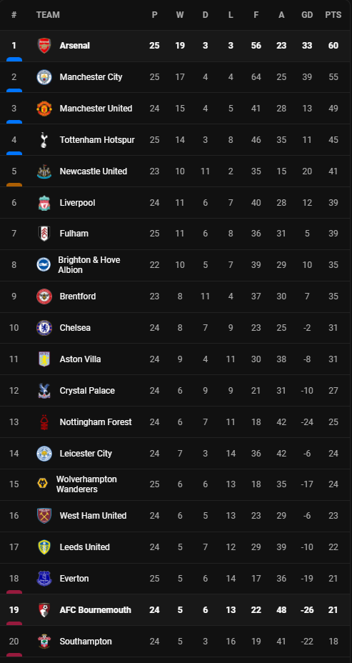
Task: Click the Arsenal club crest
Action: pyautogui.click(x=44, y=46)
